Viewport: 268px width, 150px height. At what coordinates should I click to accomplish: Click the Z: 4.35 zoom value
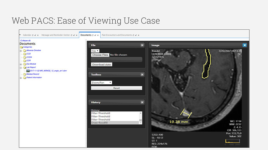point(237,127)
